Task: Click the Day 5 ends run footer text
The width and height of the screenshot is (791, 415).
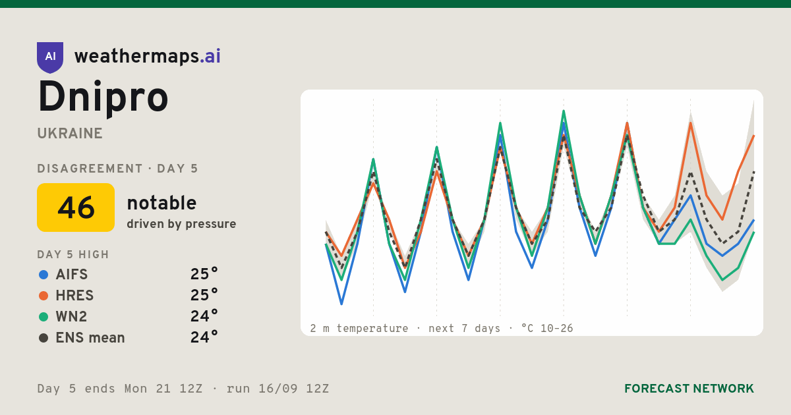Action: pyautogui.click(x=183, y=389)
